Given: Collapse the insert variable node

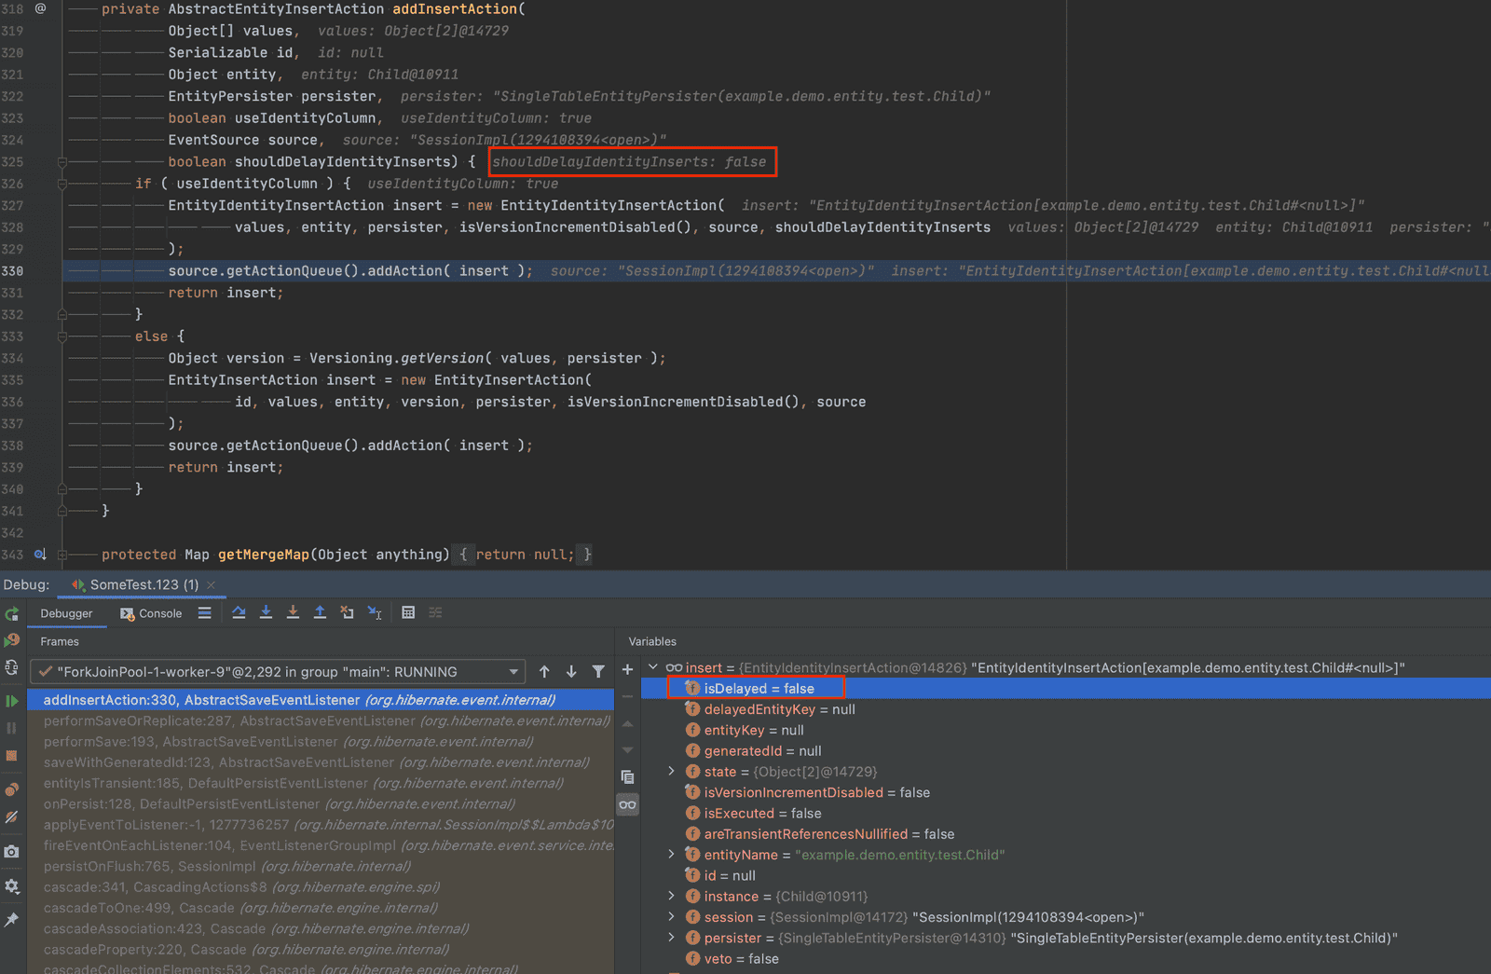Looking at the screenshot, I should 653,667.
